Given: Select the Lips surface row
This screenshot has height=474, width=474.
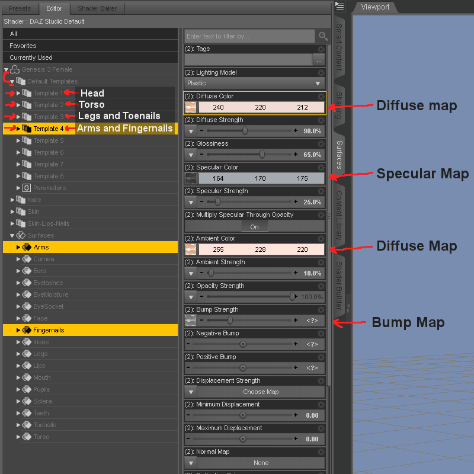Looking at the screenshot, I should point(90,366).
